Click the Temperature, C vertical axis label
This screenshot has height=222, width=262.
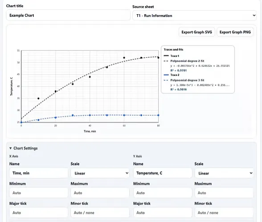point(12,86)
